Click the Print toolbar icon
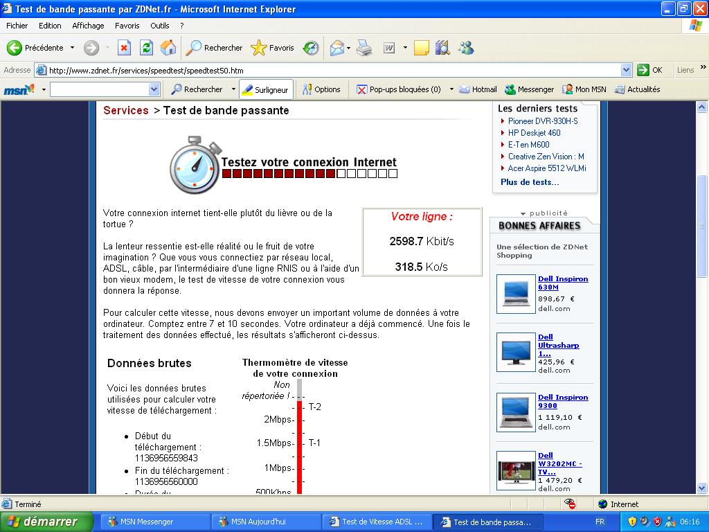The width and height of the screenshot is (709, 532). 364,48
